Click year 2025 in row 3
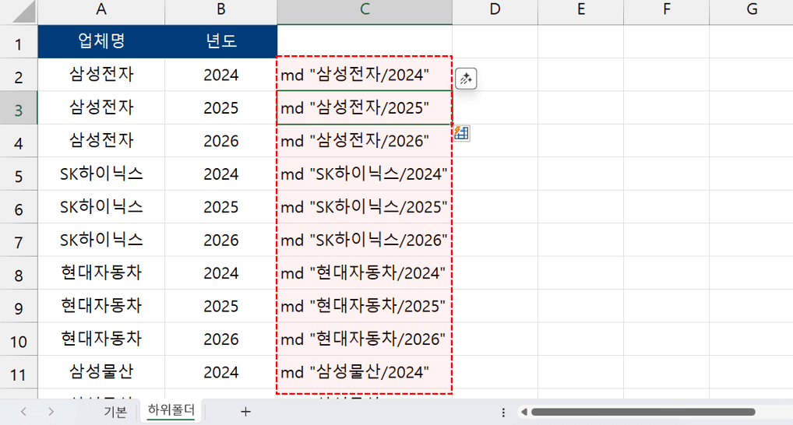This screenshot has height=425, width=793. tap(220, 107)
